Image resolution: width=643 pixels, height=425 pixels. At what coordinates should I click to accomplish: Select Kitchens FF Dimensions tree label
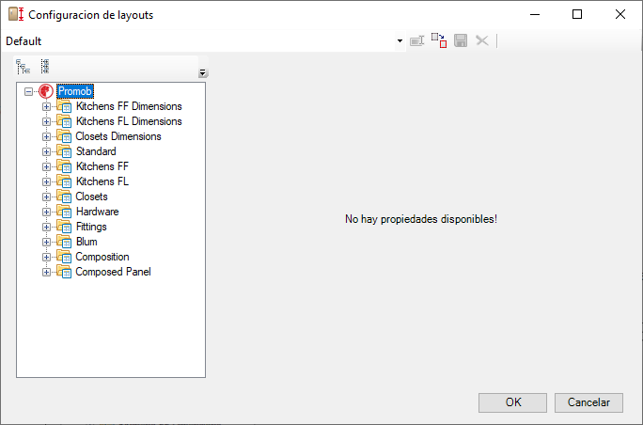[x=129, y=106]
